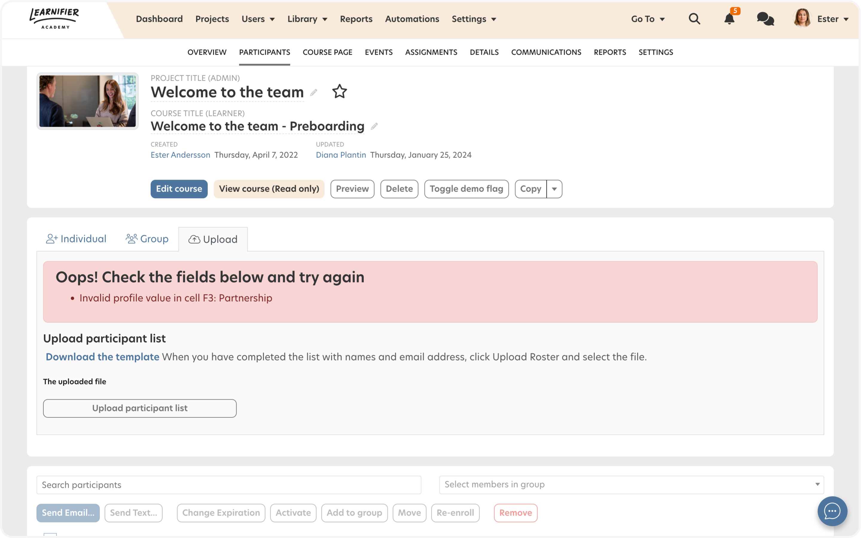Click the Download the template link
Image resolution: width=861 pixels, height=538 pixels.
click(103, 357)
